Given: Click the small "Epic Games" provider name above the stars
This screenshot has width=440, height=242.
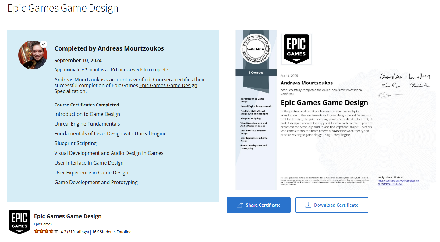Looking at the screenshot, I should [x=43, y=224].
